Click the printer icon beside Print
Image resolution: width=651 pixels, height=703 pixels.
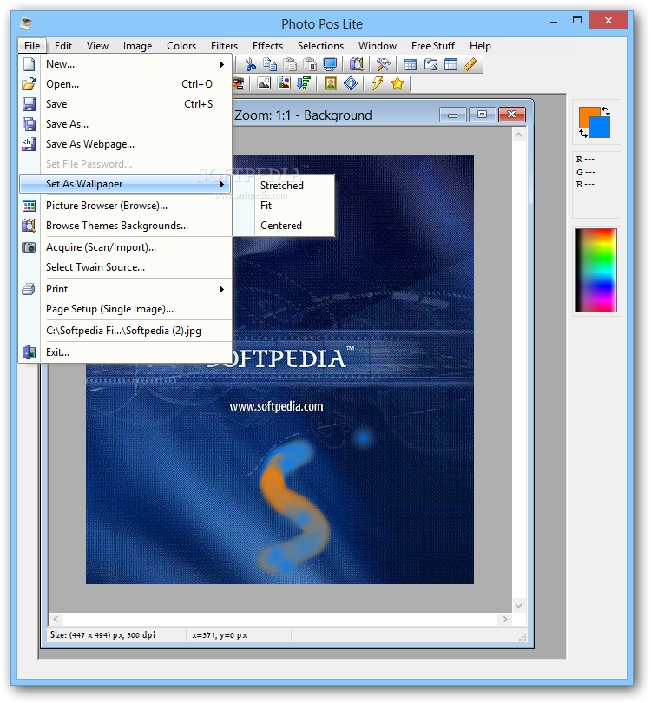pos(30,289)
